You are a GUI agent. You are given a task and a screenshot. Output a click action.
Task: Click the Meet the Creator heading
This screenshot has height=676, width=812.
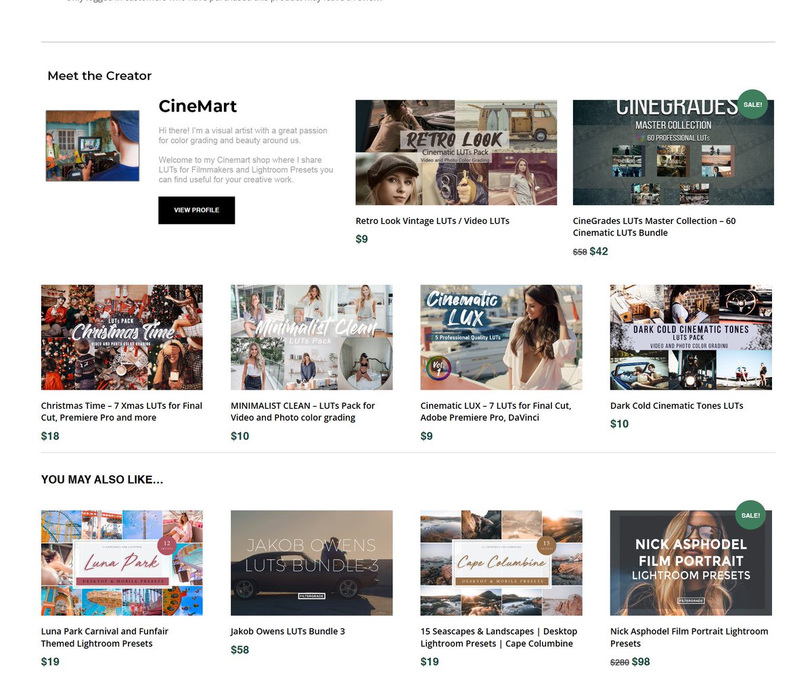(99, 76)
